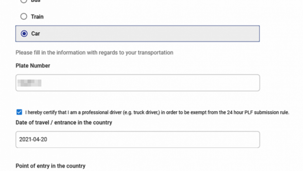Click the transportation information instruction text
Viewport: 303px width, 171px height.
(x=94, y=52)
